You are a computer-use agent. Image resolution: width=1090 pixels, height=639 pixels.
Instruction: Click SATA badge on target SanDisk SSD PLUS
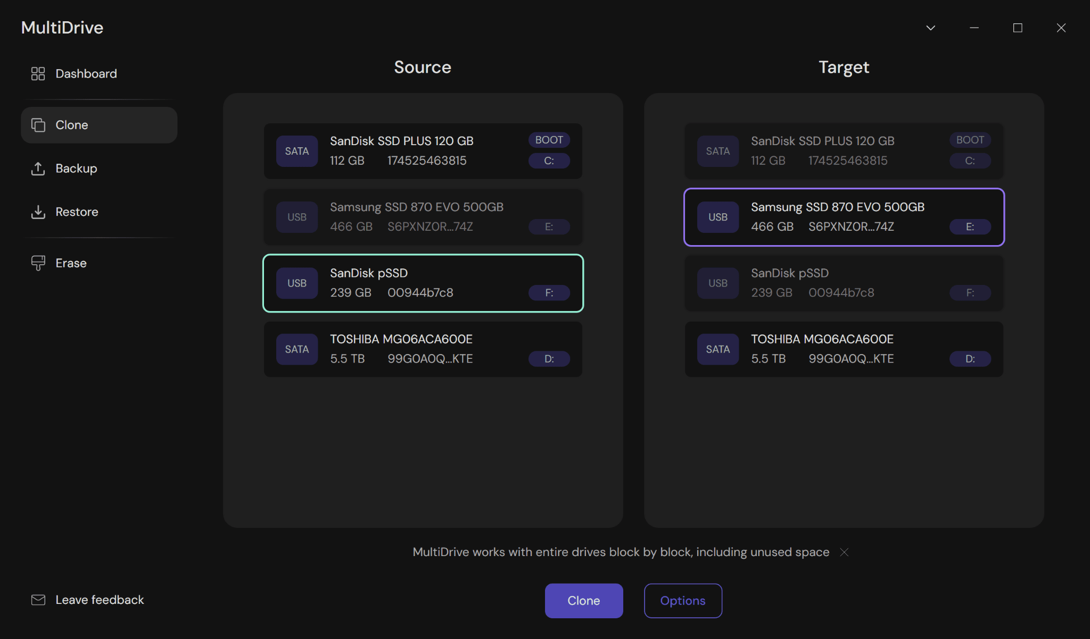[718, 151]
